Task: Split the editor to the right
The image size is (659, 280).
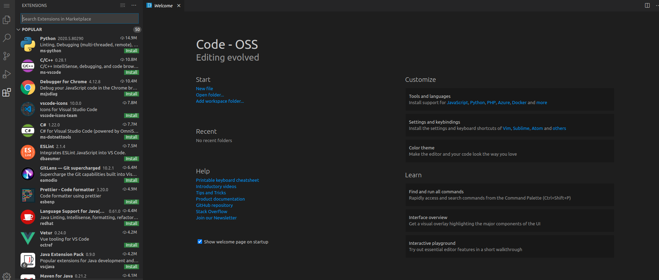Action: (647, 5)
